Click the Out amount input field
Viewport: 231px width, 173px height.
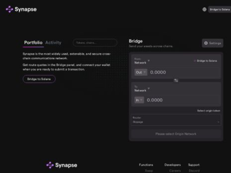pos(181,72)
